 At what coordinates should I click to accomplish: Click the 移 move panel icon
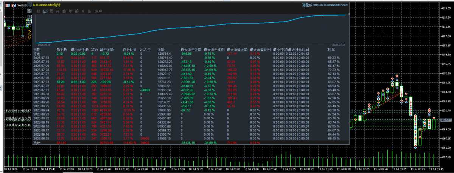tap(29, 11)
